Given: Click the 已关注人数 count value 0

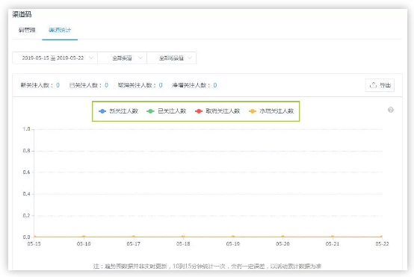Looking at the screenshot, I should click(x=106, y=85).
